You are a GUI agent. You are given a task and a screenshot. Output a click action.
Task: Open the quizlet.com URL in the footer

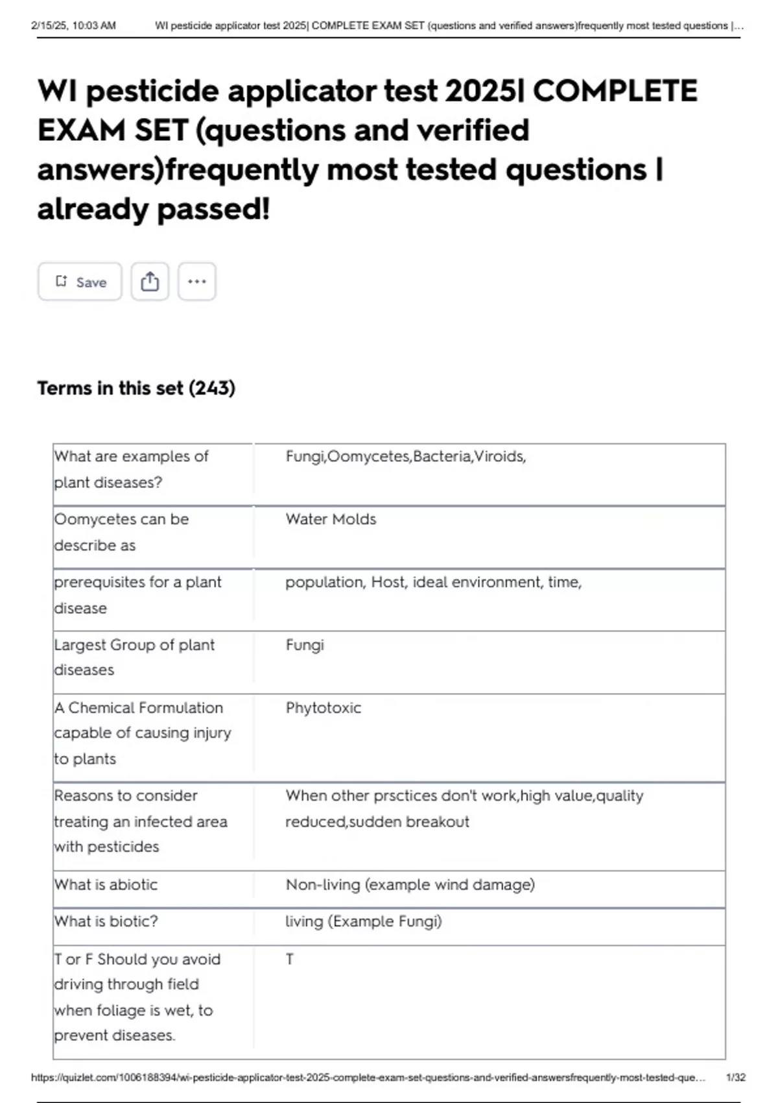368,1078
